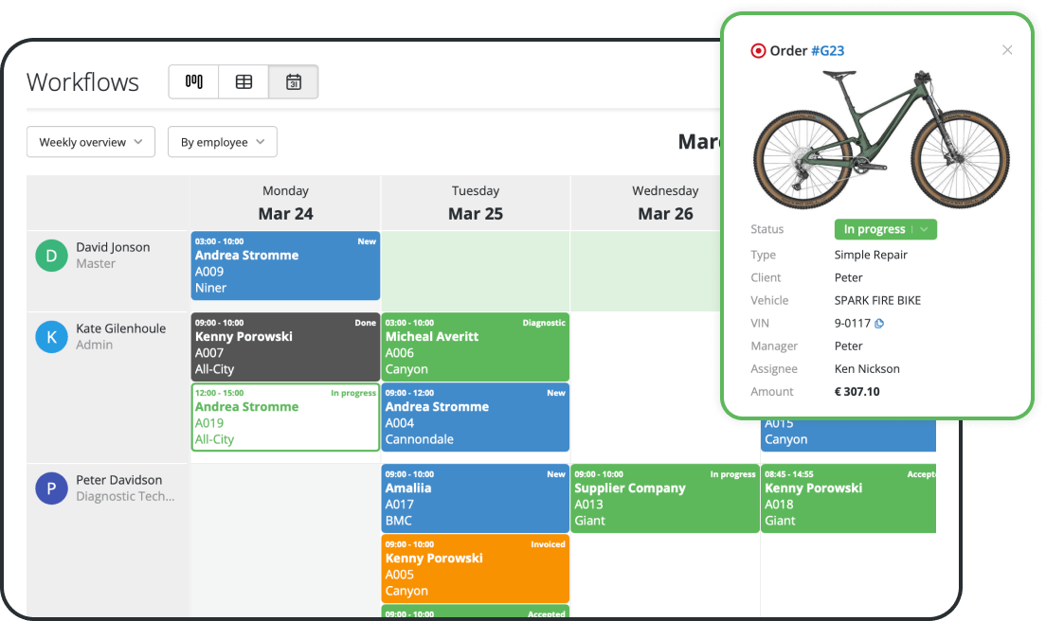Open Micheal Averitt A006 diagnostic card
Screen dimensions: 1046x621
pos(475,346)
